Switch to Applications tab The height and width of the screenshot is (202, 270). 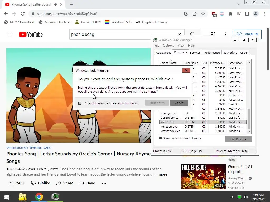[163, 53]
